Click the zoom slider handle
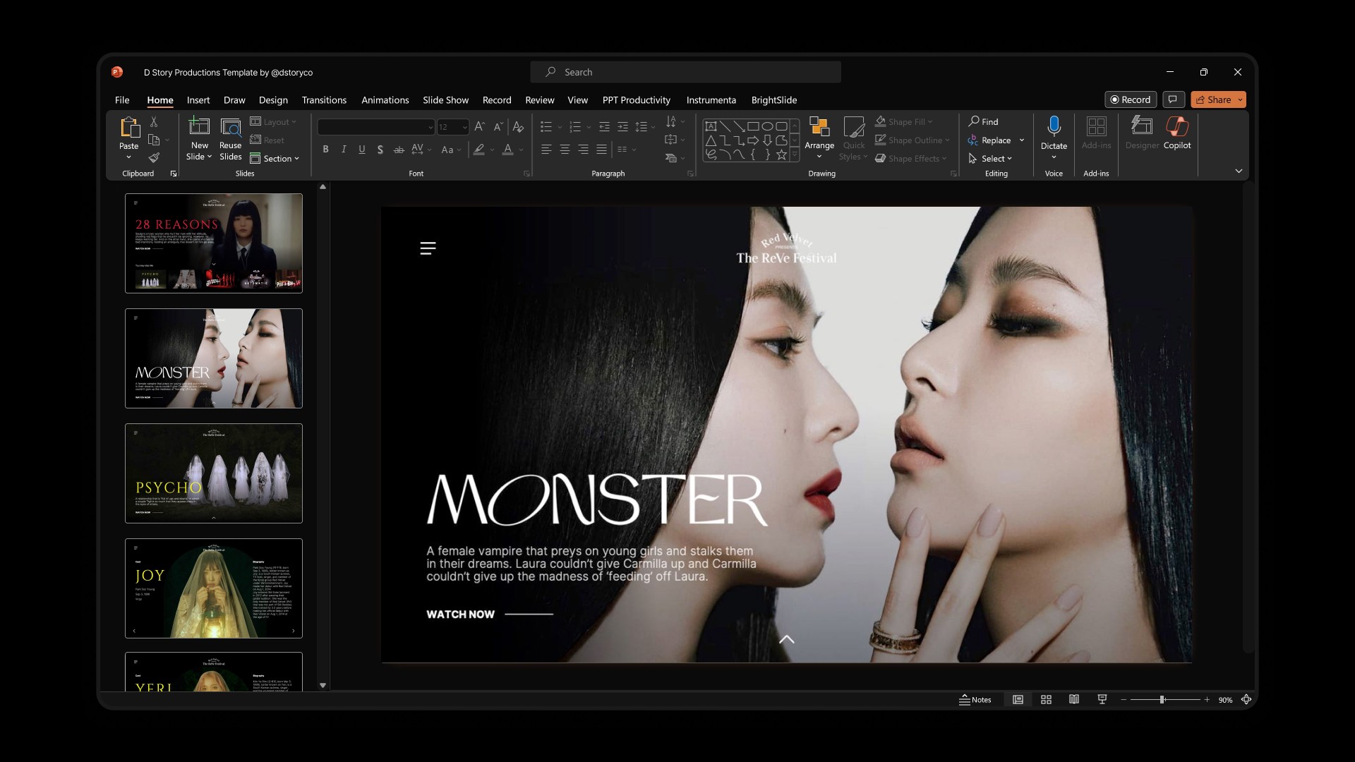The width and height of the screenshot is (1355, 762). tap(1162, 699)
